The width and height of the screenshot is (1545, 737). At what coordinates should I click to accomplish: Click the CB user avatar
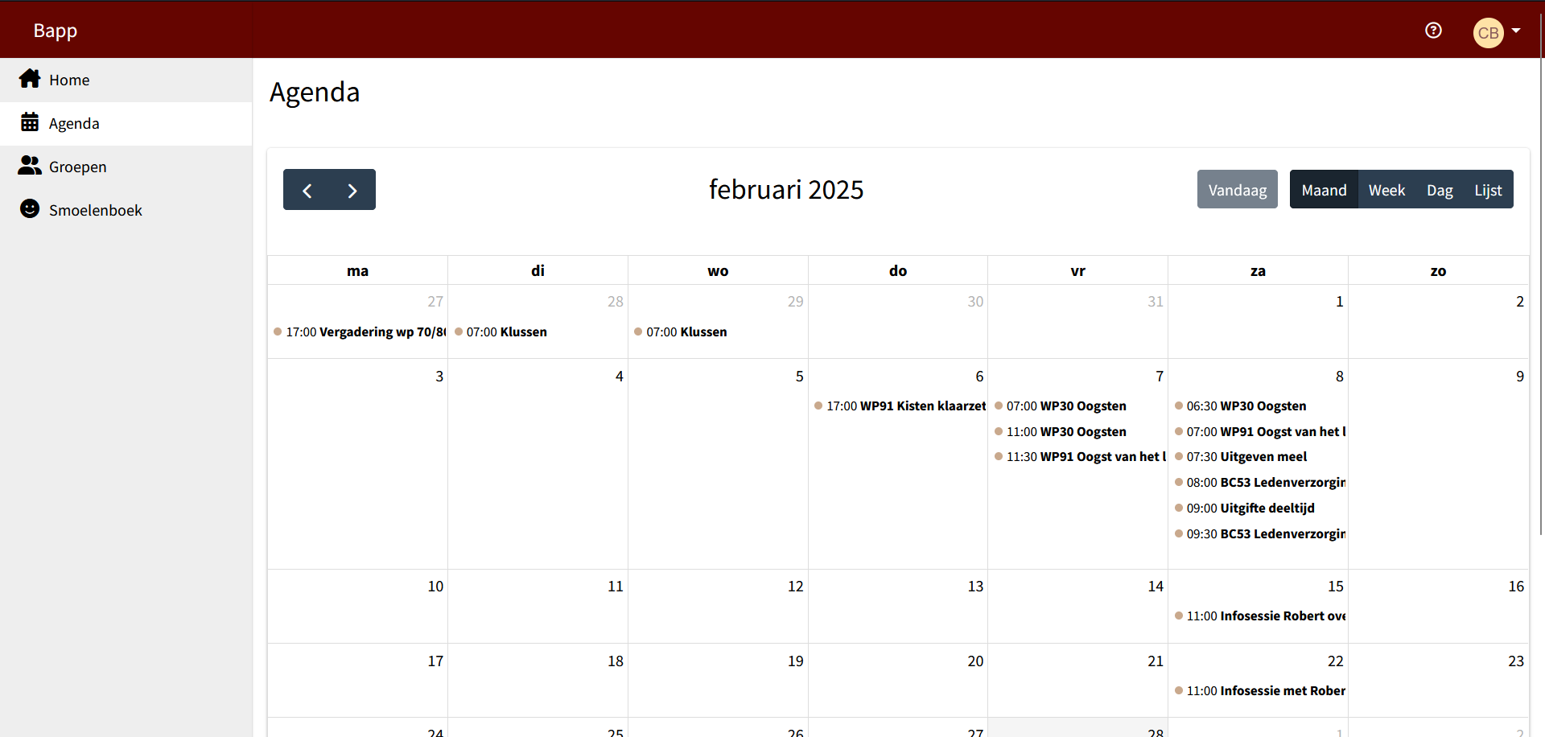point(1488,33)
